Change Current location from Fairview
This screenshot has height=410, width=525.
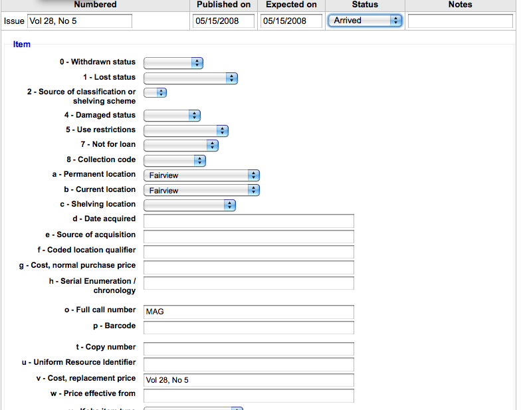click(x=201, y=190)
